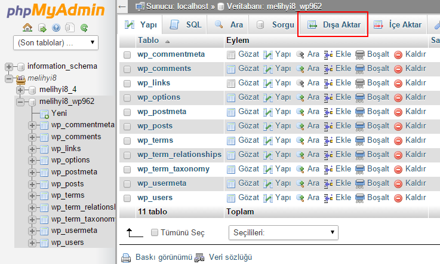Expand information_schema tree node
The height and width of the screenshot is (264, 440).
(9, 67)
